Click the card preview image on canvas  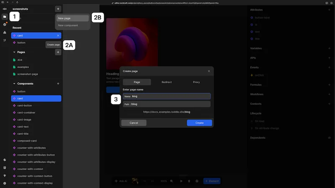tap(132, 44)
